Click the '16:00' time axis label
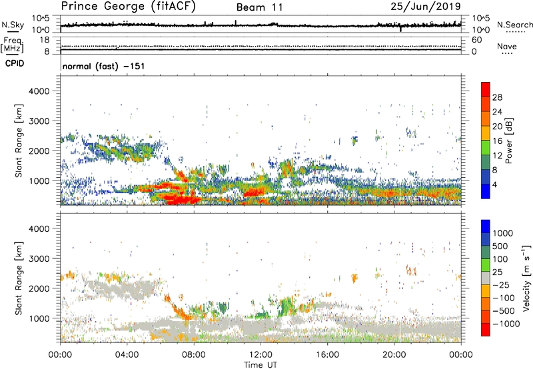The image size is (533, 369). 327,355
